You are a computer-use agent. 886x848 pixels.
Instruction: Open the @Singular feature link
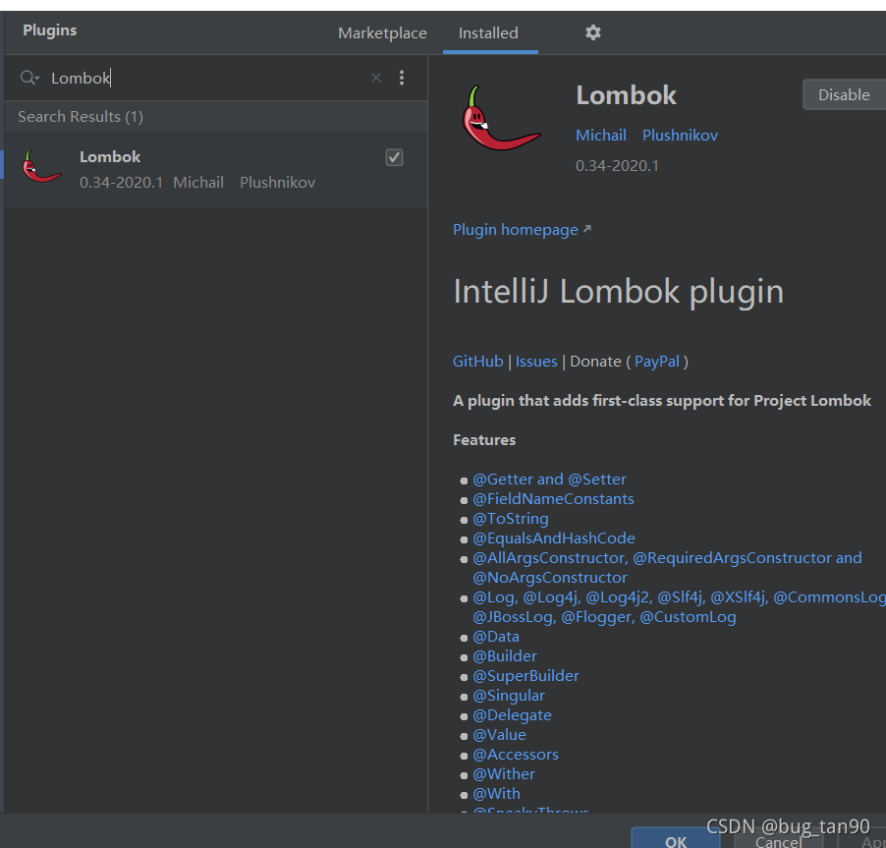click(509, 696)
